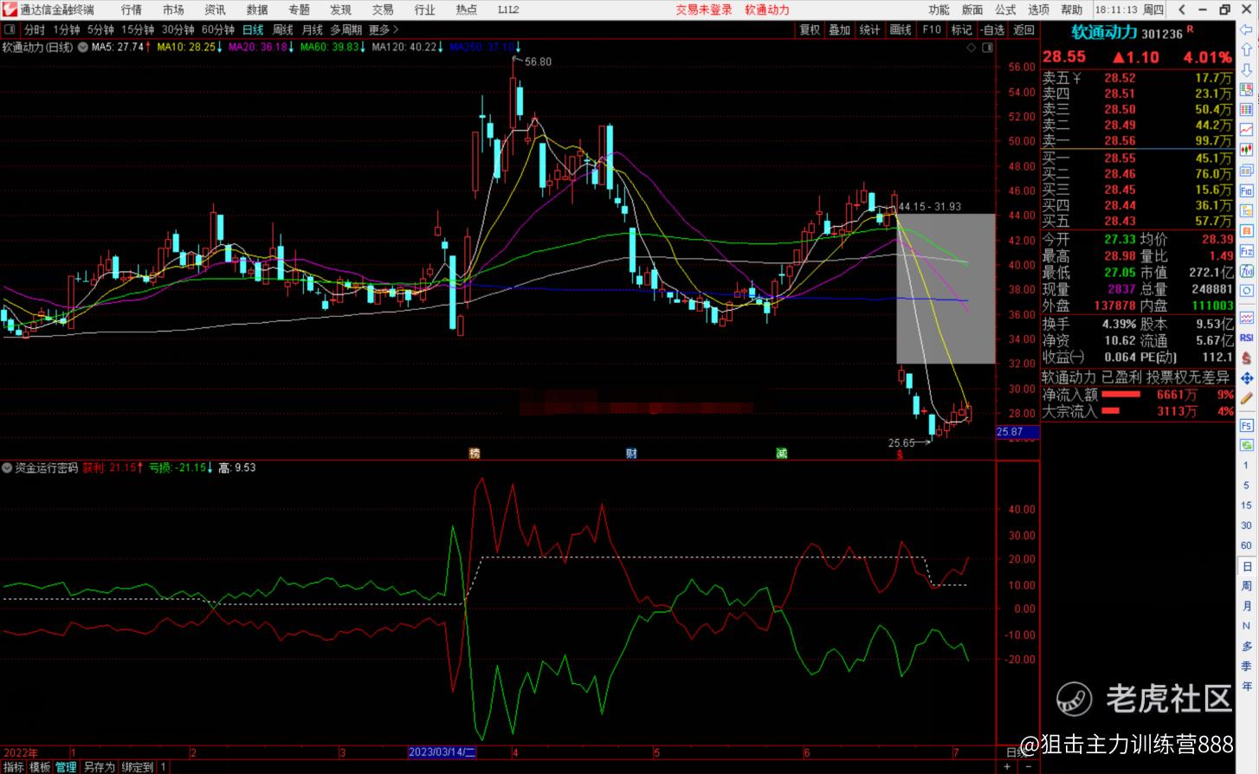Click the F10 company info sidebar icon
The width and height of the screenshot is (1259, 774).
[x=1247, y=190]
